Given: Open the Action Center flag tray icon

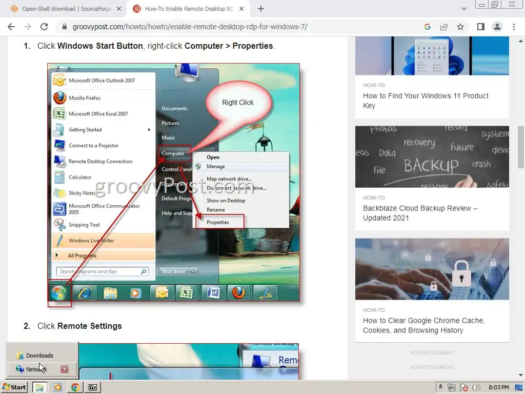Looking at the screenshot, I should pyautogui.click(x=463, y=388).
